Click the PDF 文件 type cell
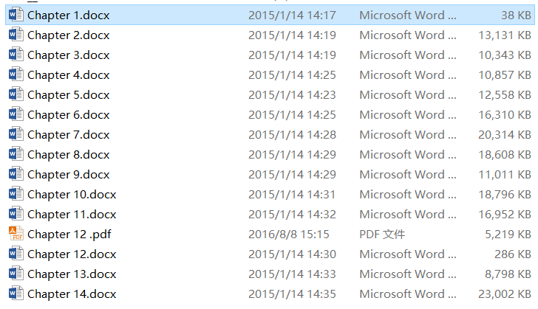538x309 pixels. tap(382, 235)
